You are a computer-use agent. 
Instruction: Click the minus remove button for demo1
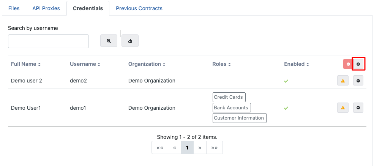tap(358, 108)
